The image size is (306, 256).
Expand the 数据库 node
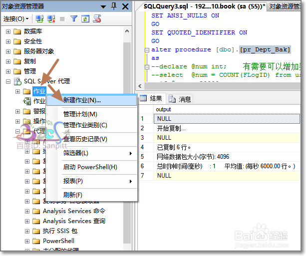8,31
